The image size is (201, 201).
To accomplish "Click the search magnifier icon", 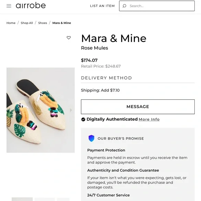I will pyautogui.click(x=124, y=6).
